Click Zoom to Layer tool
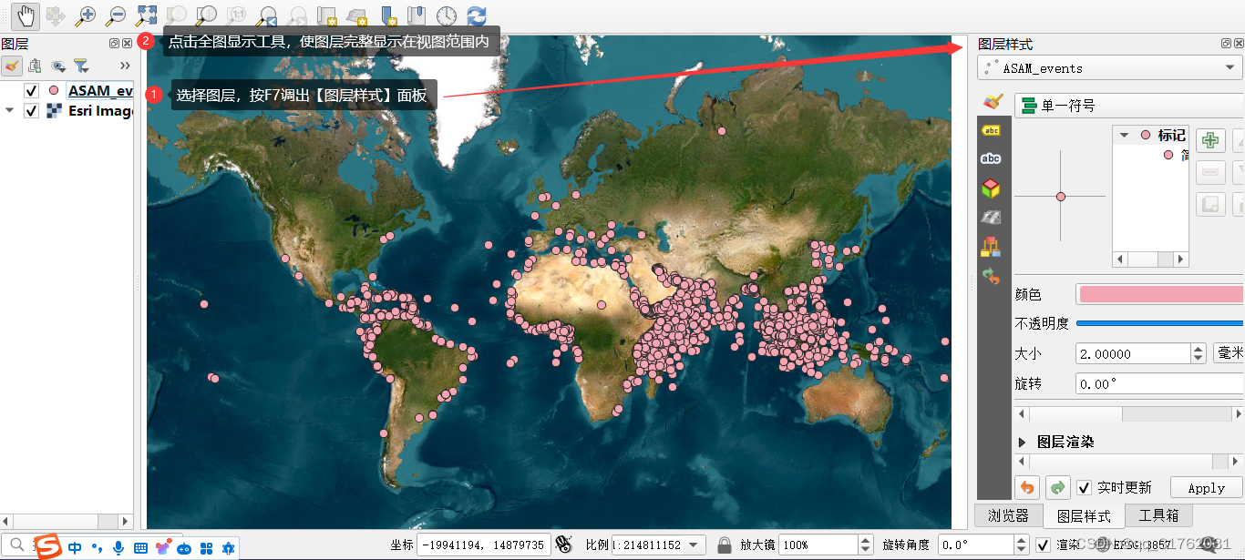Image resolution: width=1245 pixels, height=560 pixels. click(206, 15)
